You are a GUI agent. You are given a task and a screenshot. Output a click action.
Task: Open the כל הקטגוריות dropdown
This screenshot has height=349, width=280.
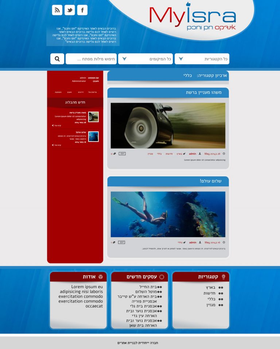(x=202, y=59)
